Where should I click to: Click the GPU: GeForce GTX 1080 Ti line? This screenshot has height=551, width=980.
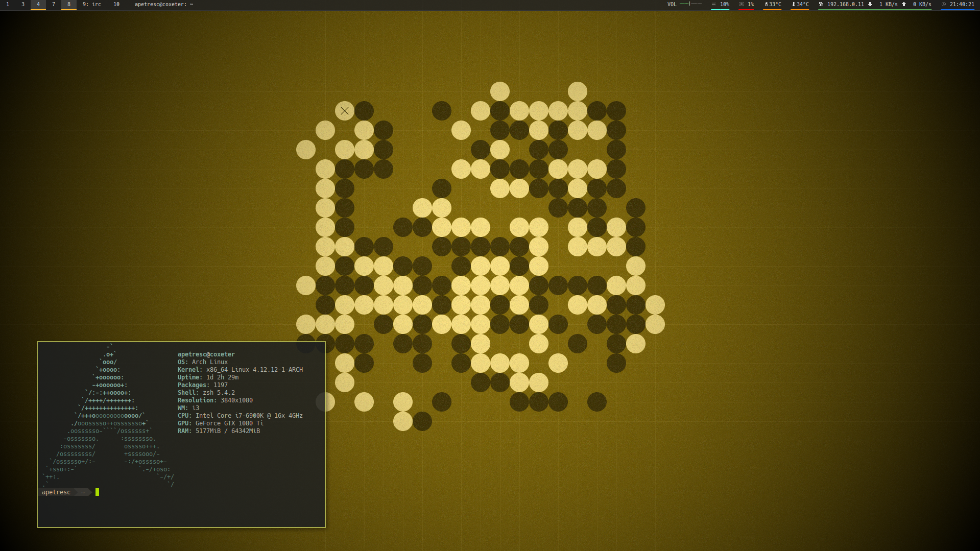221,423
